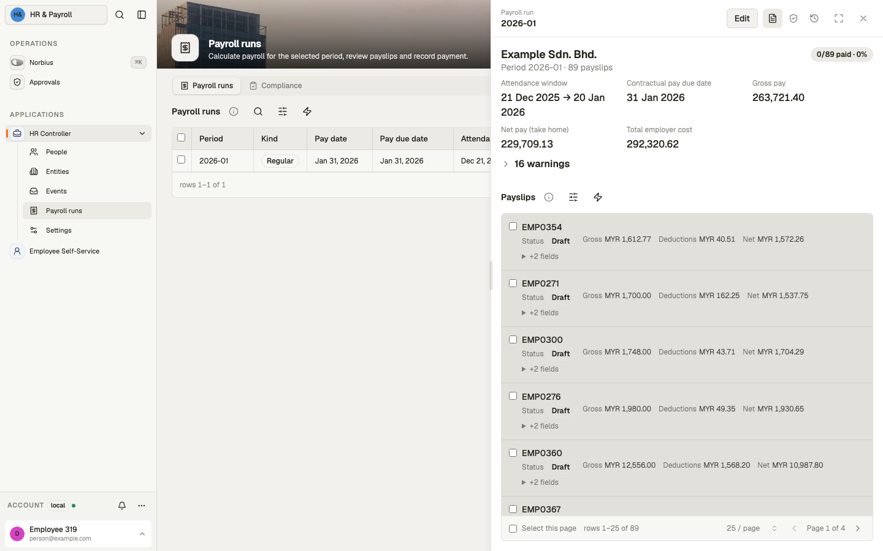Viewport: 883px width, 551px height.
Task: Check the select-all box in Payroll runs header
Action: (x=181, y=138)
